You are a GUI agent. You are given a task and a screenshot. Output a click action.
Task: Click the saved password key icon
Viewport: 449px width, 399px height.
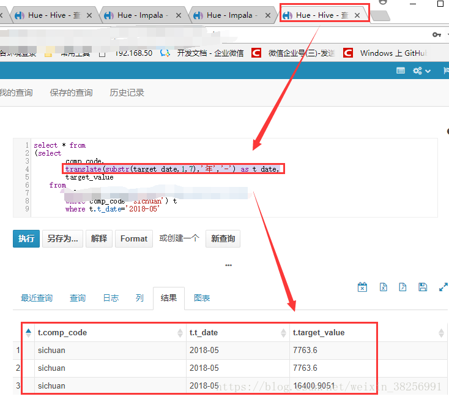436,35
